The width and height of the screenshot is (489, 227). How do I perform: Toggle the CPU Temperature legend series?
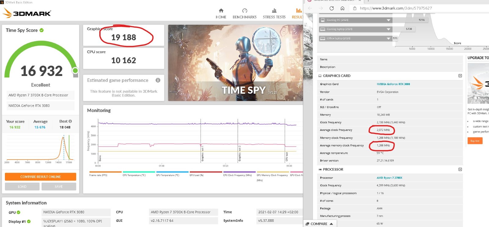[x=139, y=174]
